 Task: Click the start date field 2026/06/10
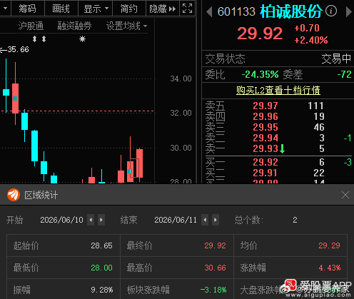pyautogui.click(x=61, y=220)
